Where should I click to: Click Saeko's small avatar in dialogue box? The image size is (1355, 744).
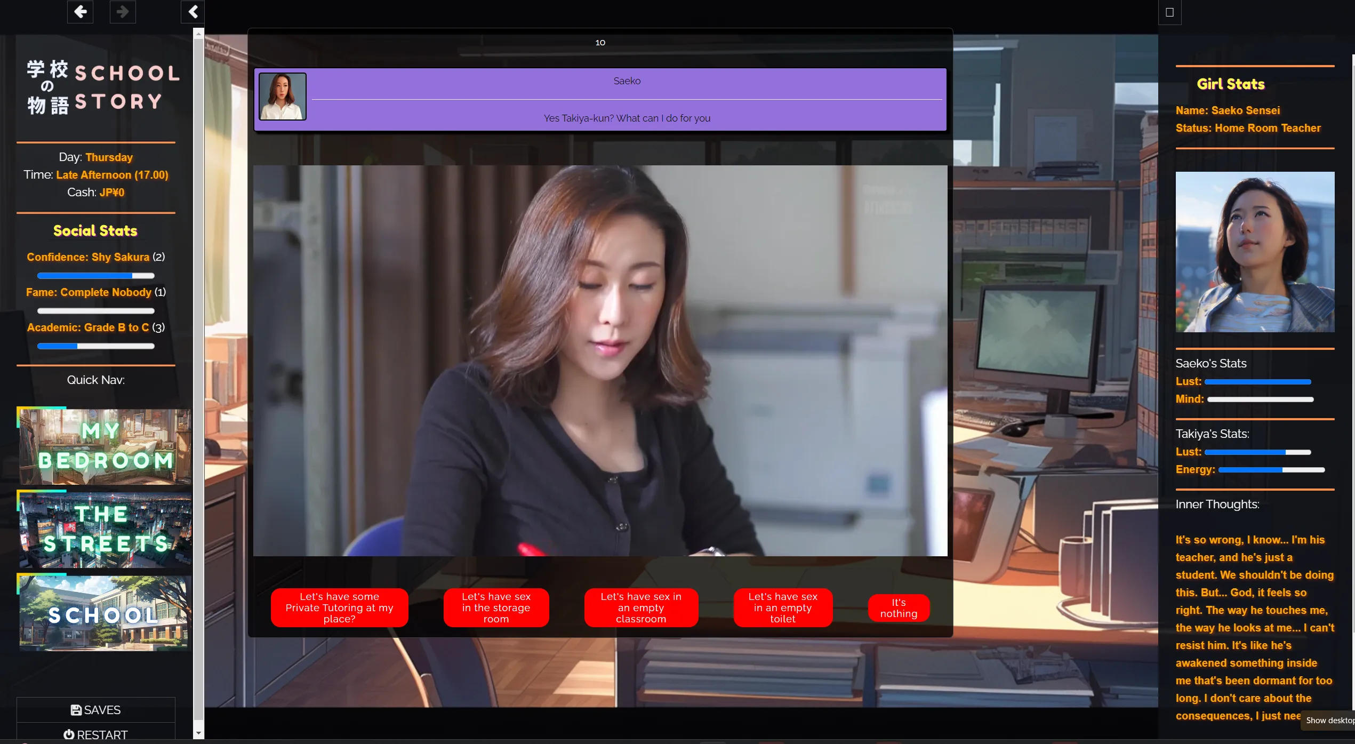[x=282, y=97]
